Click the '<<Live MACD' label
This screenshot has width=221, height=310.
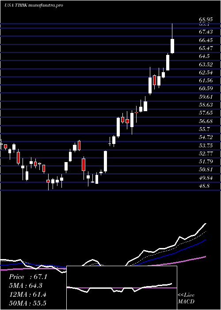click(186, 298)
